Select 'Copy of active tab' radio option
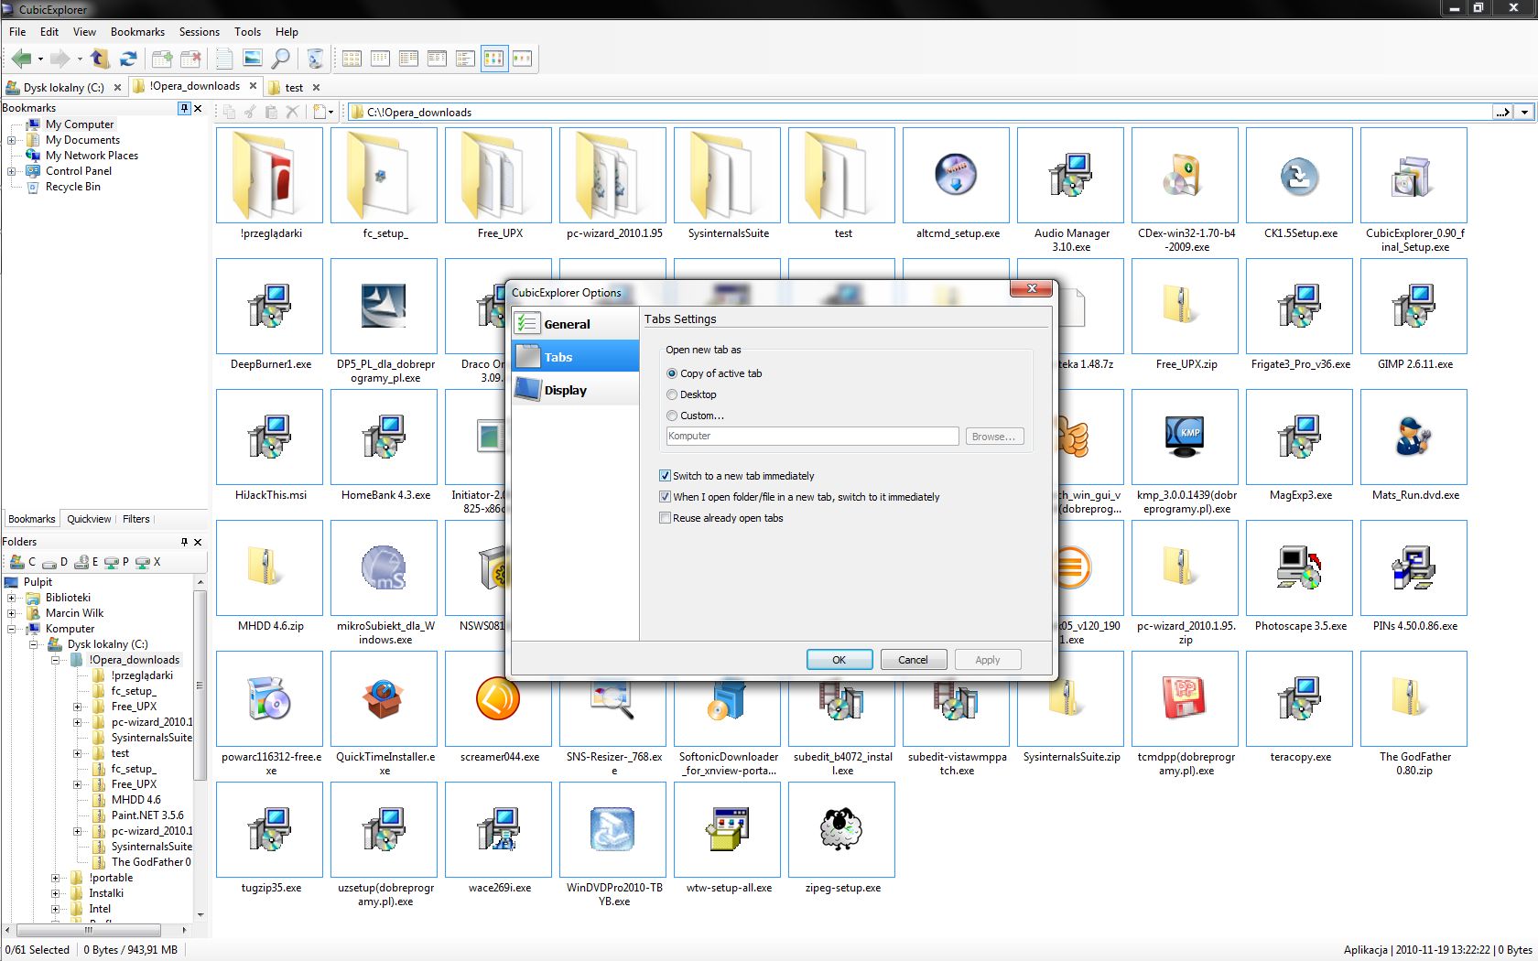Viewport: 1538px width, 961px height. point(714,373)
